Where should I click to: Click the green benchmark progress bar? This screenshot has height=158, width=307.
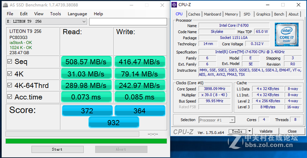86,141
